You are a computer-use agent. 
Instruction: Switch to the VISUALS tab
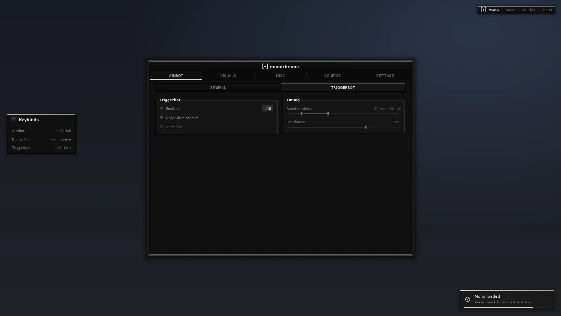coord(228,75)
